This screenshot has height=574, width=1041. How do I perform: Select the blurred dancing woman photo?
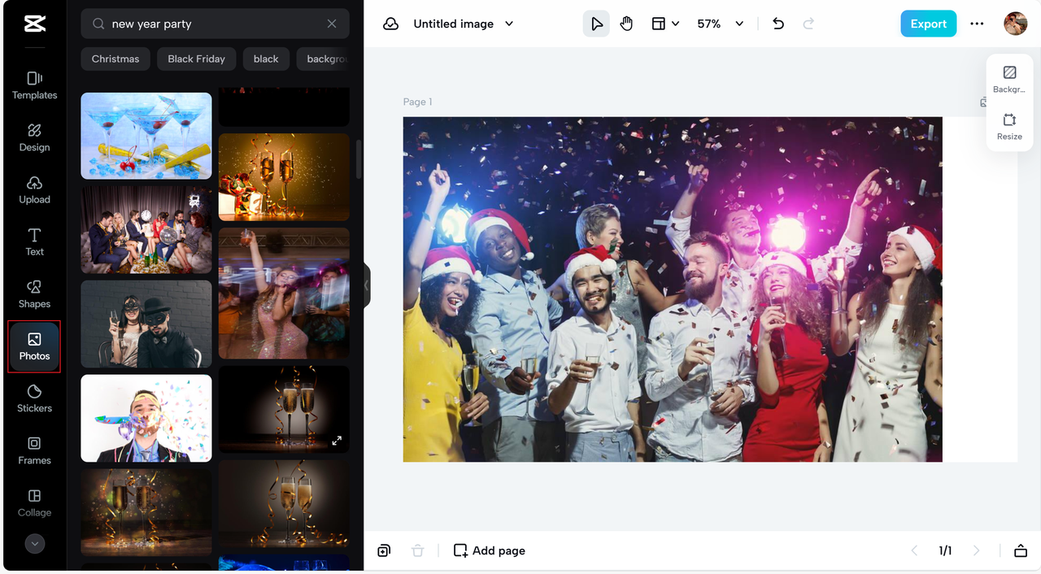pos(284,294)
